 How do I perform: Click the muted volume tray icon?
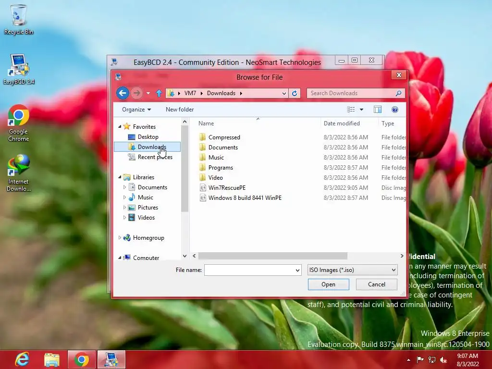443,360
